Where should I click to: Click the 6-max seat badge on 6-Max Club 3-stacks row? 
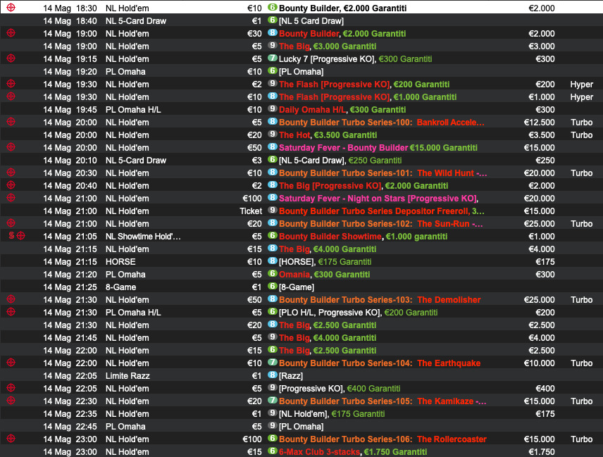pos(273,451)
